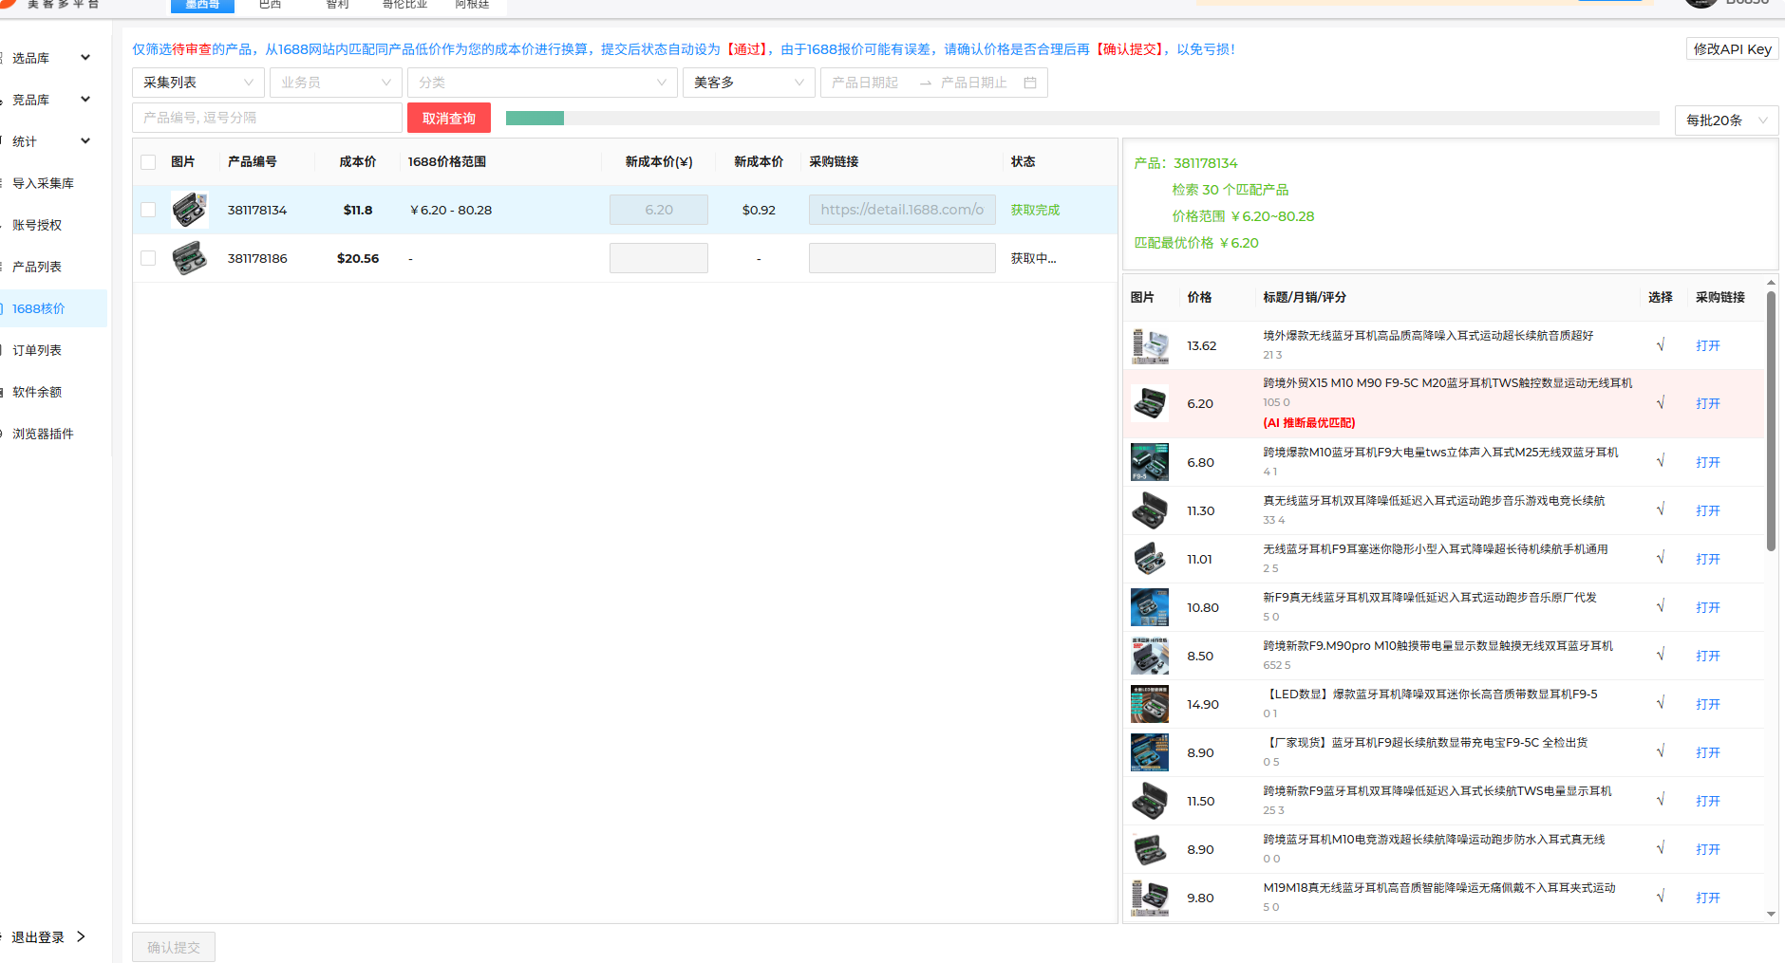Viewport: 1785px width, 963px height.
Task: Open the 美客多 platform dropdown
Action: [749, 83]
